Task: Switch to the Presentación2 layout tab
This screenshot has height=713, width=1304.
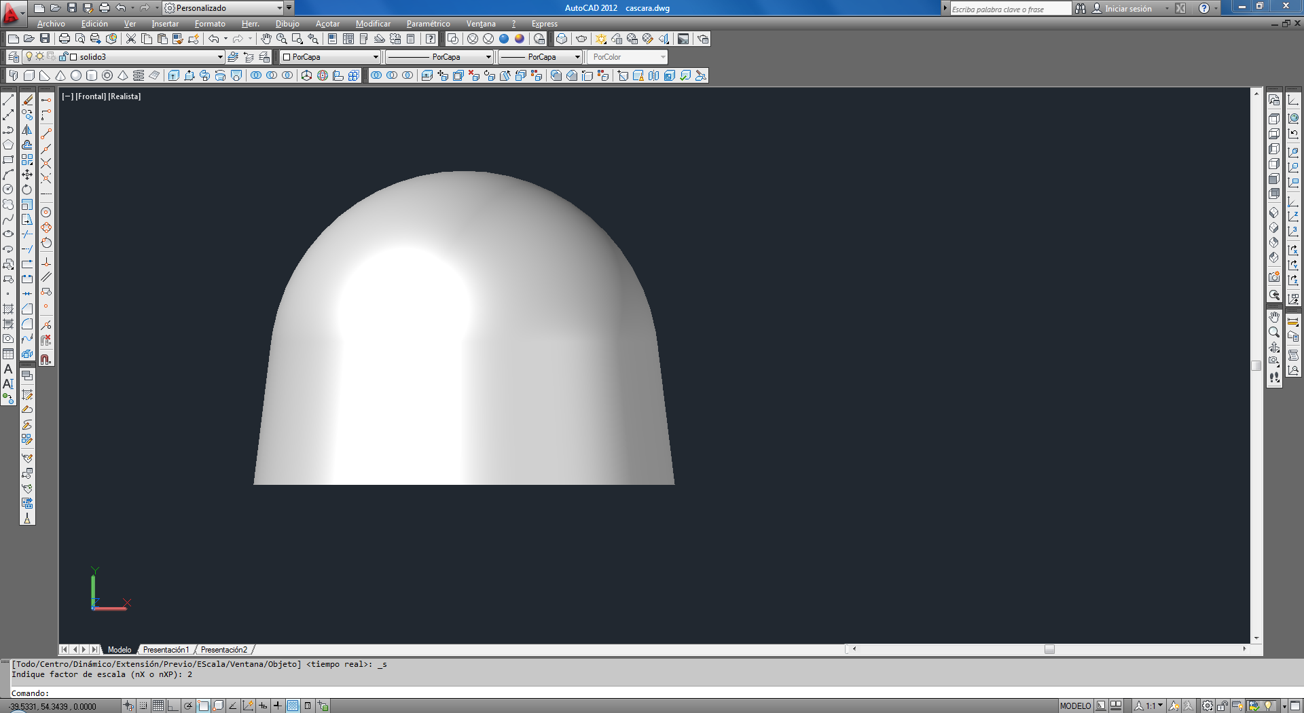Action: pyautogui.click(x=224, y=650)
